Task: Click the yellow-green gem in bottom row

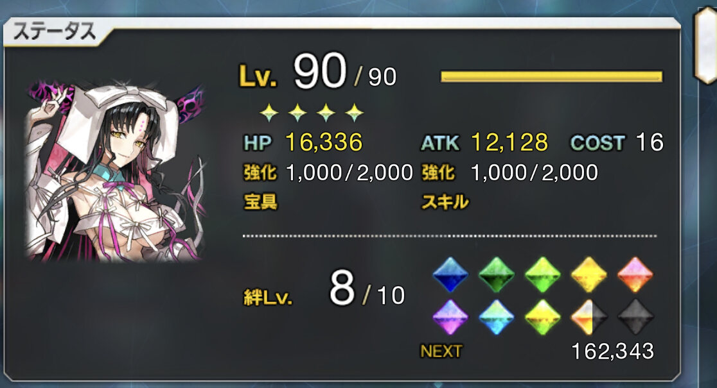Action: [x=543, y=317]
